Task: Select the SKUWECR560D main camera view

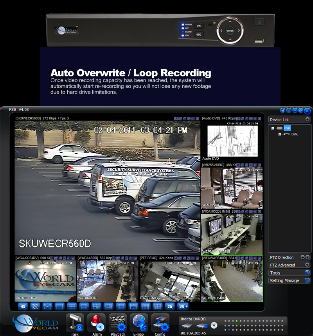Action: (108, 188)
